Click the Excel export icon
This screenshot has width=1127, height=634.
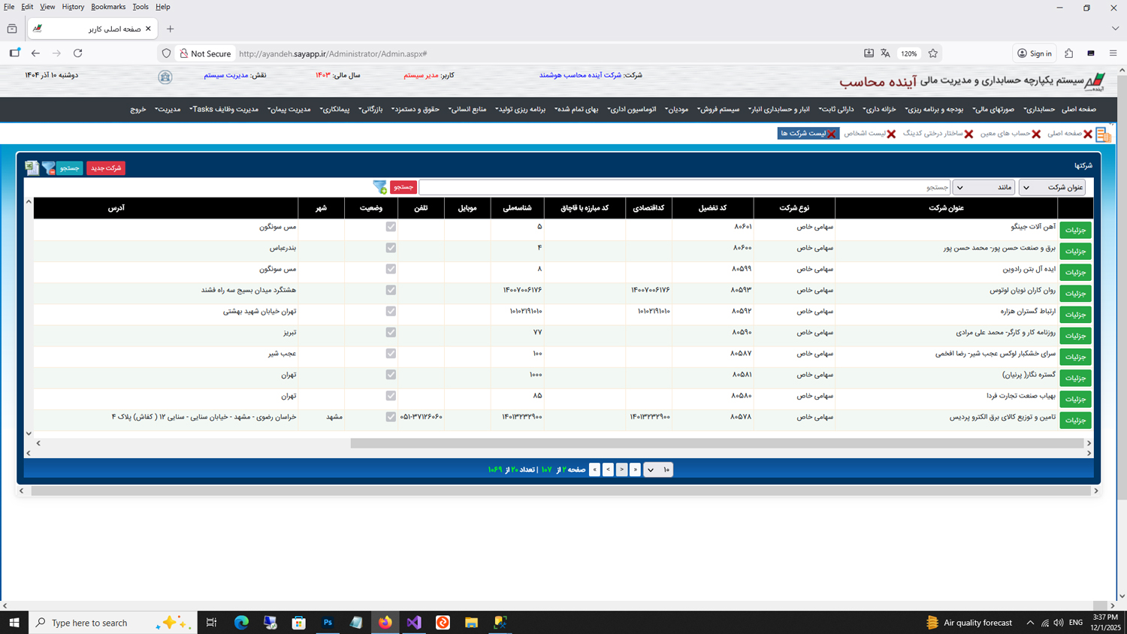click(x=32, y=168)
